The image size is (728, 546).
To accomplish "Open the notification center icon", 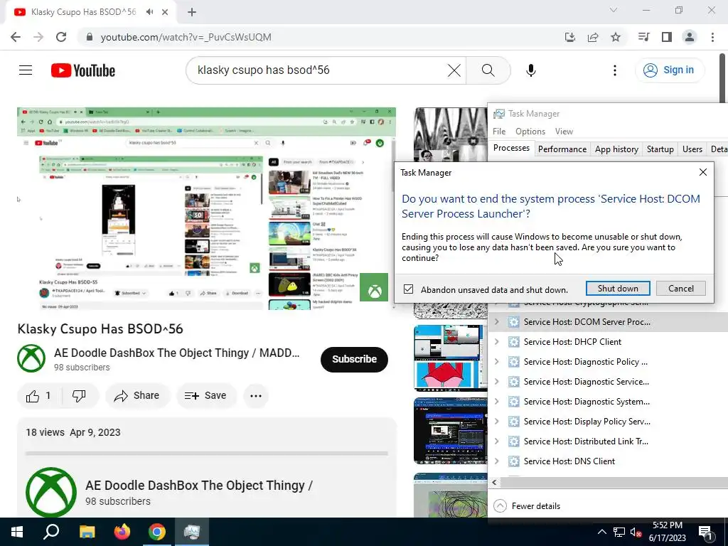I will [706, 532].
